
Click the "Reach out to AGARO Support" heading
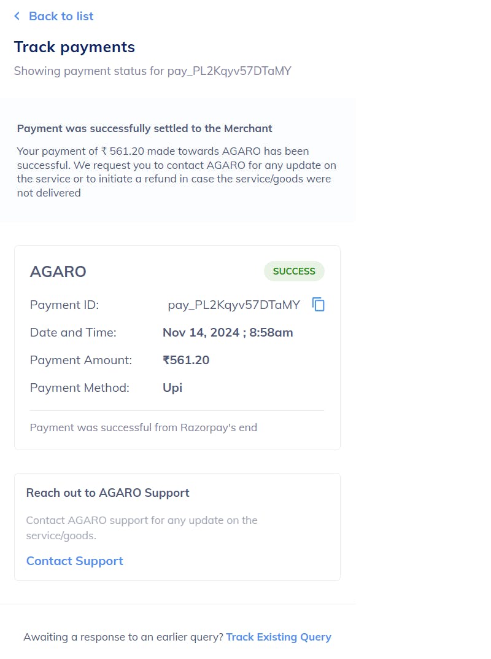coord(107,493)
